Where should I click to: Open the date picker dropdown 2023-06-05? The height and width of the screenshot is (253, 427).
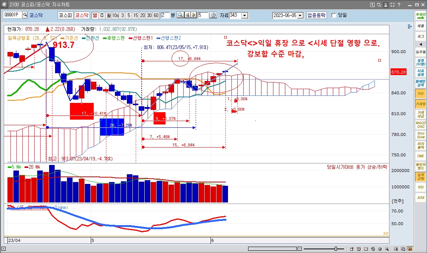[x=301, y=15]
